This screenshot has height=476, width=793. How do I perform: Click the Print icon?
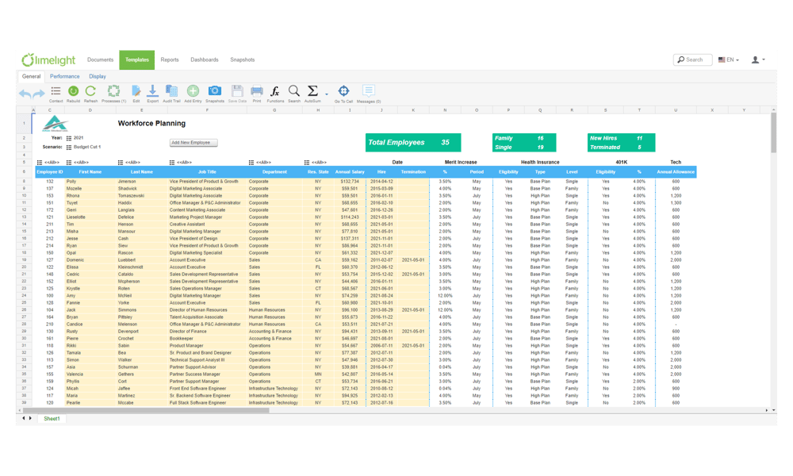coord(257,91)
